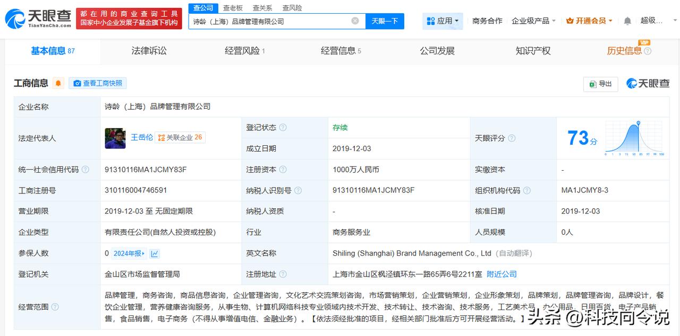This screenshot has height=336, width=680.
Task: Select the 查公司 search tab
Action: 203,8
